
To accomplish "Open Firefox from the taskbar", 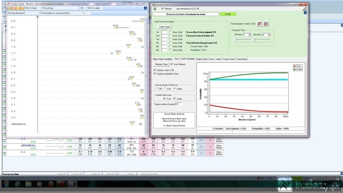I will pyautogui.click(x=51, y=184).
